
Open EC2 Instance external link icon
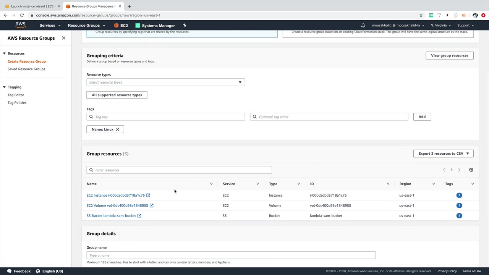click(148, 195)
